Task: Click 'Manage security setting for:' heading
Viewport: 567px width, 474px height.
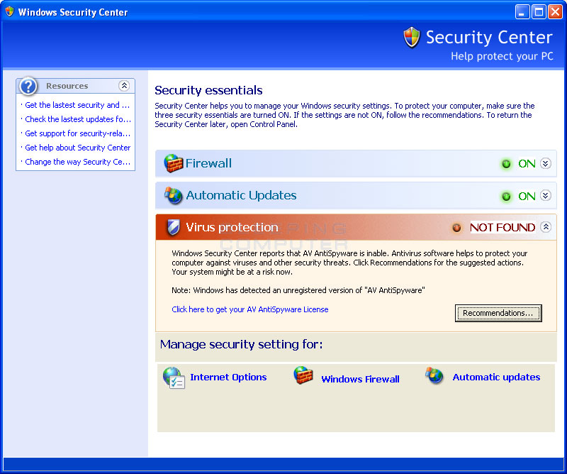Action: 241,344
